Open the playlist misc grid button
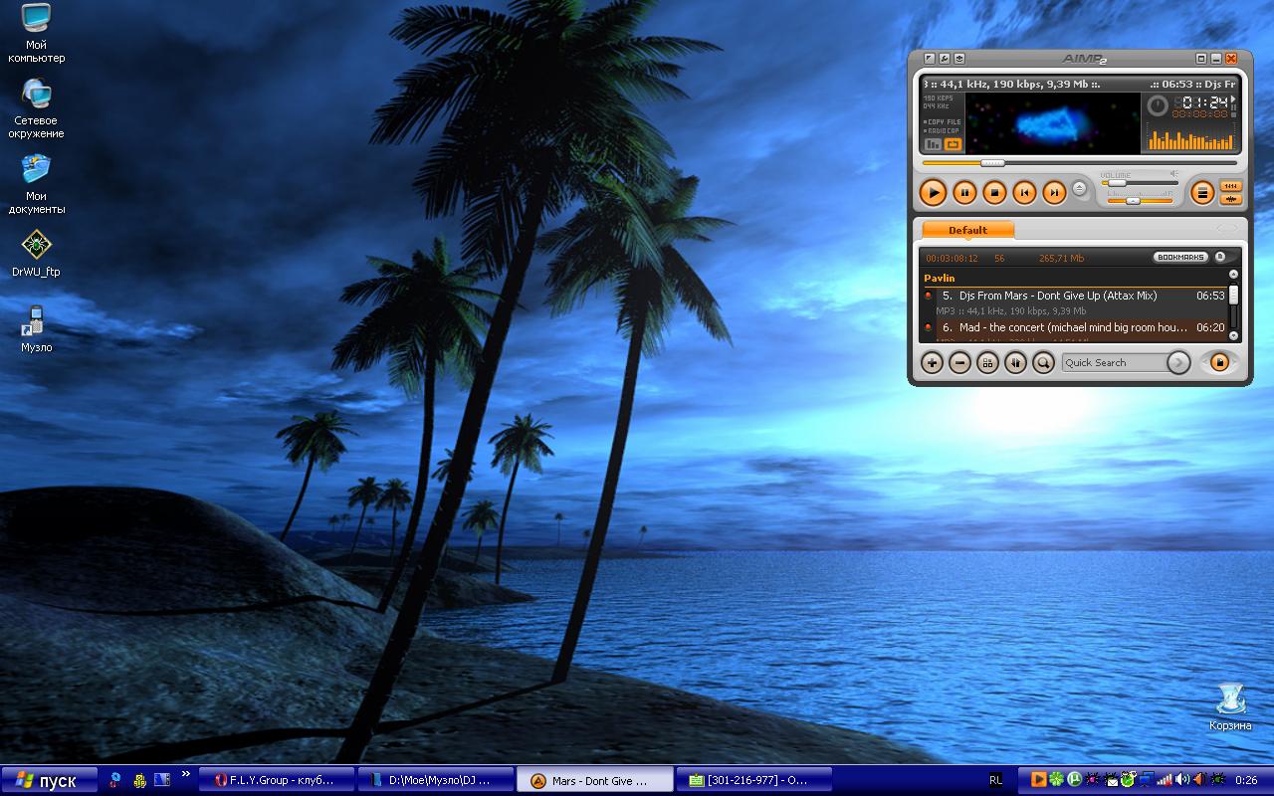This screenshot has height=796, width=1274. pos(987,363)
